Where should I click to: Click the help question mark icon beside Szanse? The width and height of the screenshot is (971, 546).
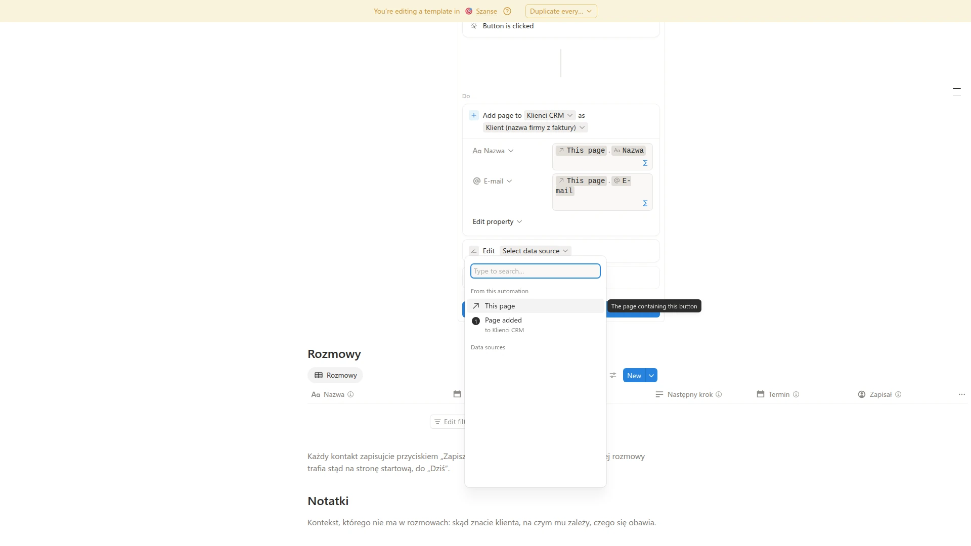coord(507,11)
